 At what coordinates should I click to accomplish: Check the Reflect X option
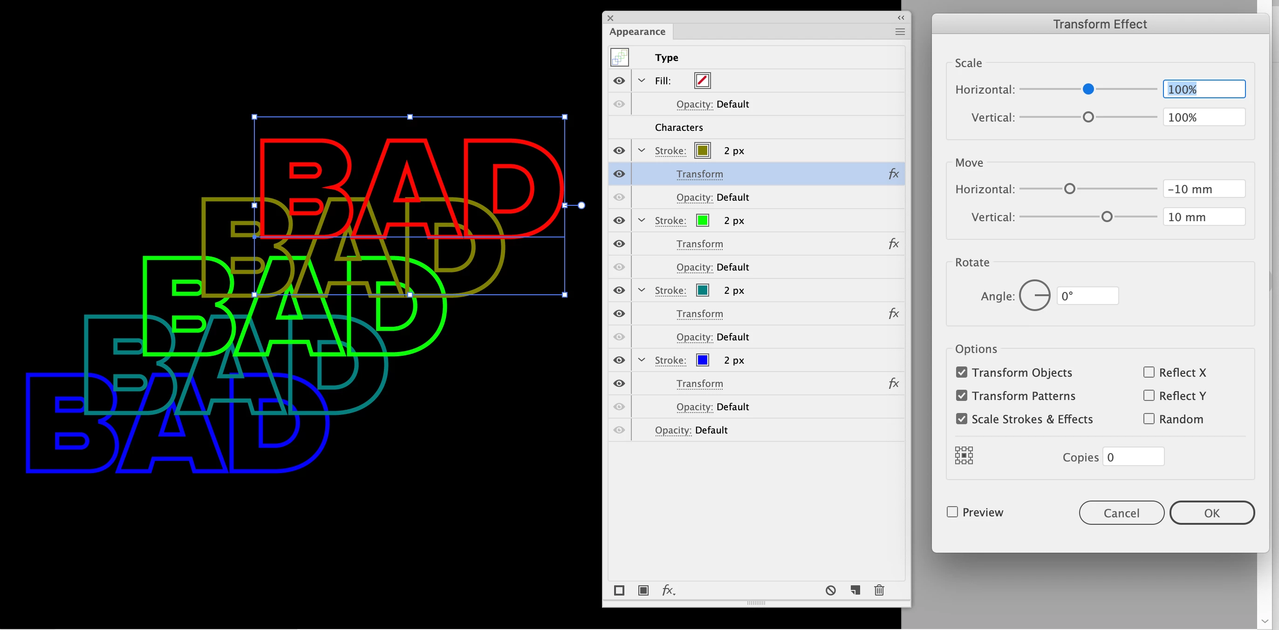(1149, 372)
